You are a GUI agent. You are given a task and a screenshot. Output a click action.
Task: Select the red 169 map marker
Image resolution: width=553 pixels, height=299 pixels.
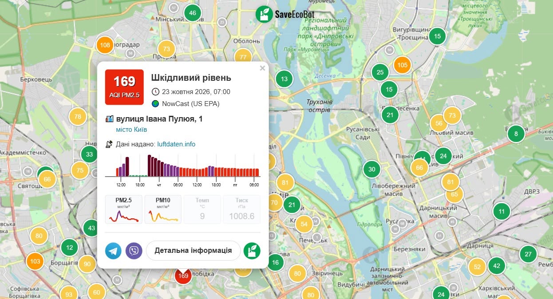[183, 275]
